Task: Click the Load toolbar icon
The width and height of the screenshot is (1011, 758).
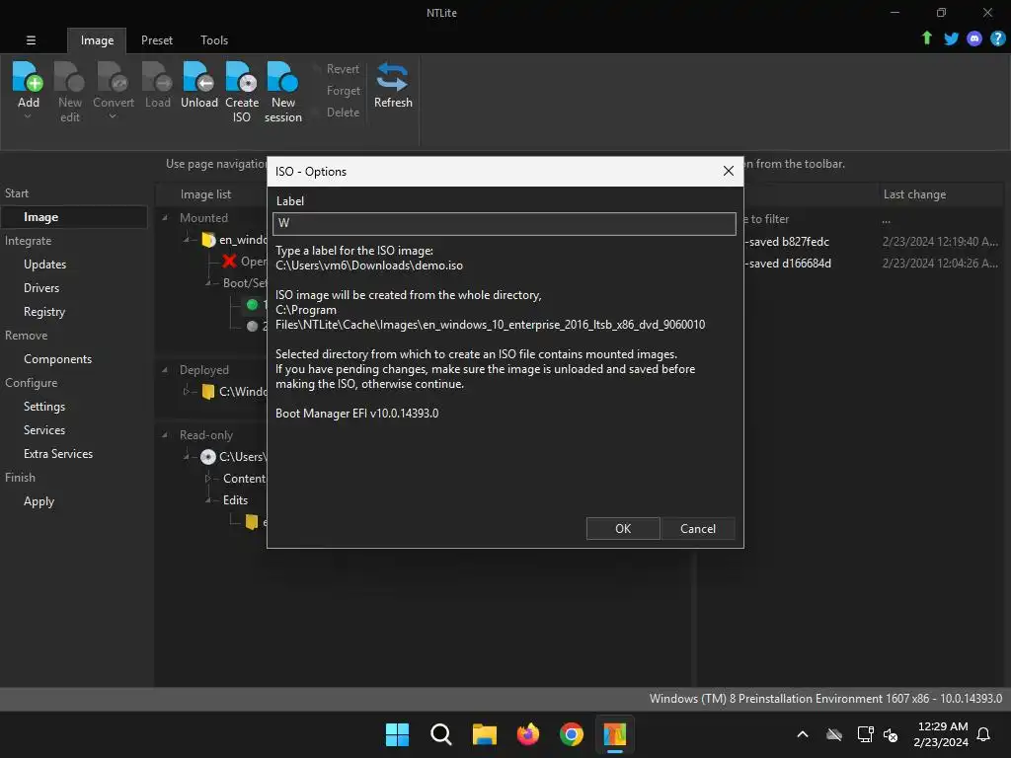Action: click(x=157, y=77)
